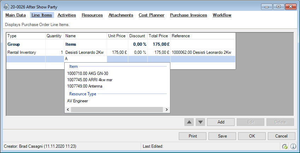Click the info icon in status bar
The width and height of the screenshot is (300, 153).
[x=293, y=146]
